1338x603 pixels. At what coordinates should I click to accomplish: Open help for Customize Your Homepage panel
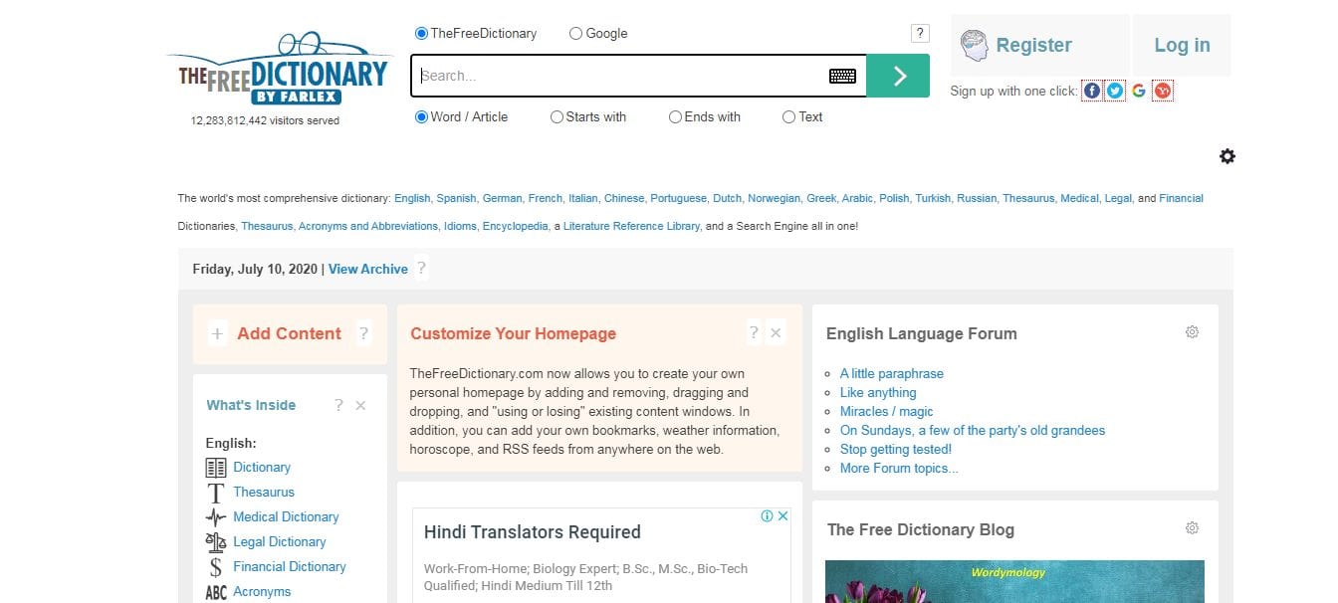pos(754,333)
